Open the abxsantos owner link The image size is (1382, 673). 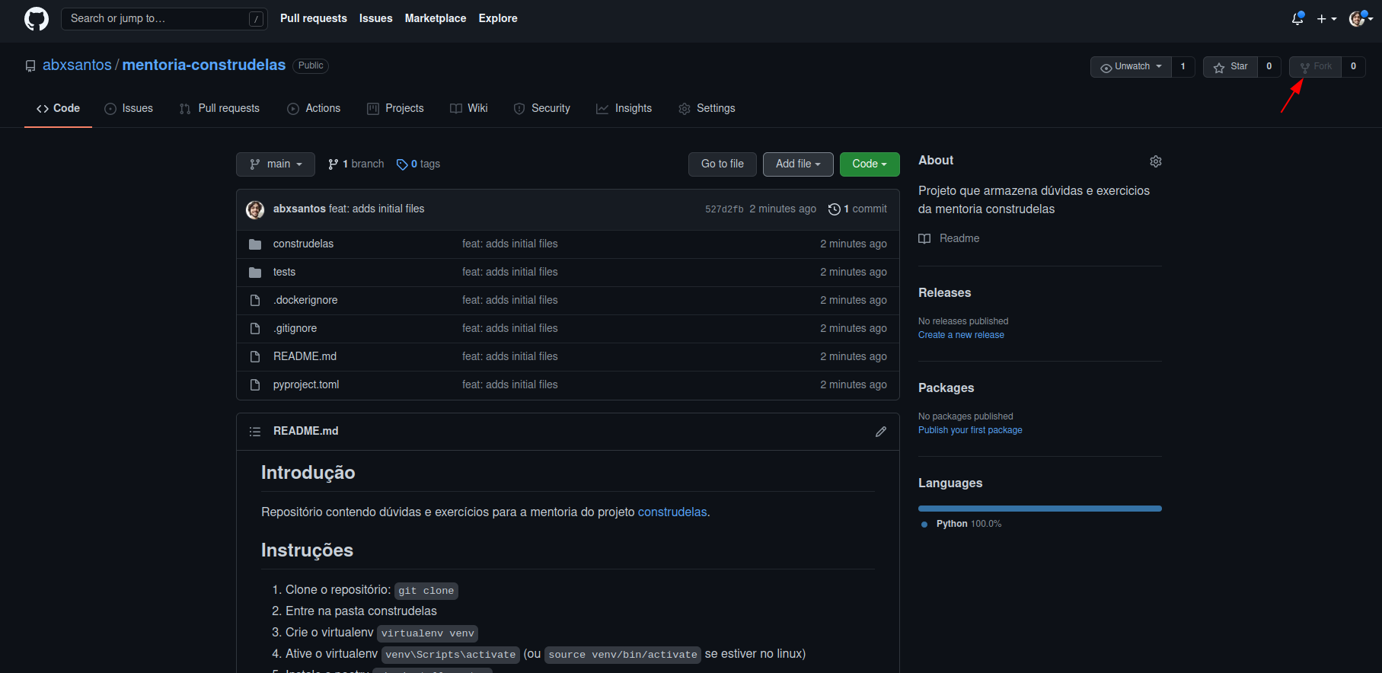click(77, 65)
